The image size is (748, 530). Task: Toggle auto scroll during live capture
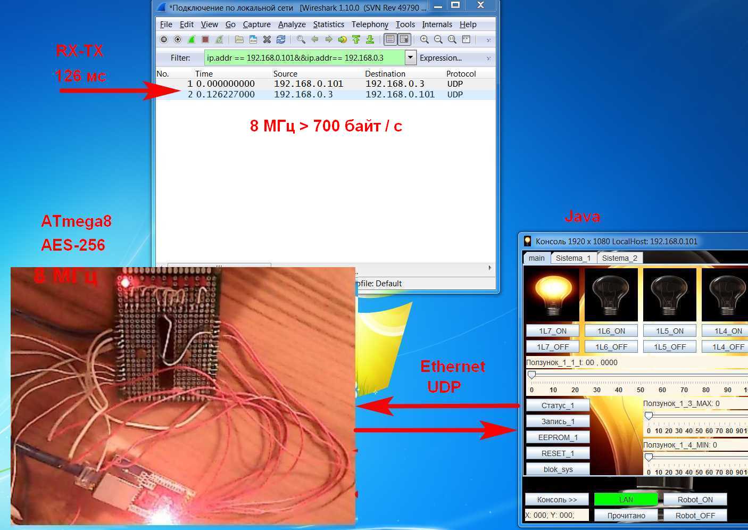point(404,39)
